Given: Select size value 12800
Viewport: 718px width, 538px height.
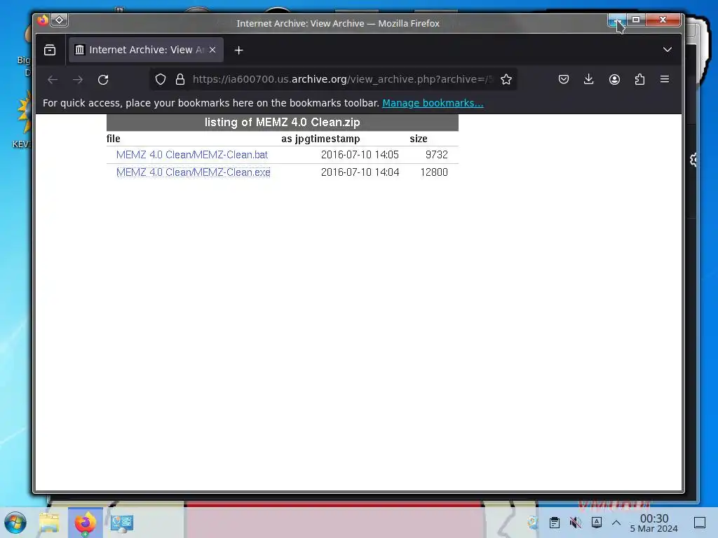Looking at the screenshot, I should tap(434, 172).
